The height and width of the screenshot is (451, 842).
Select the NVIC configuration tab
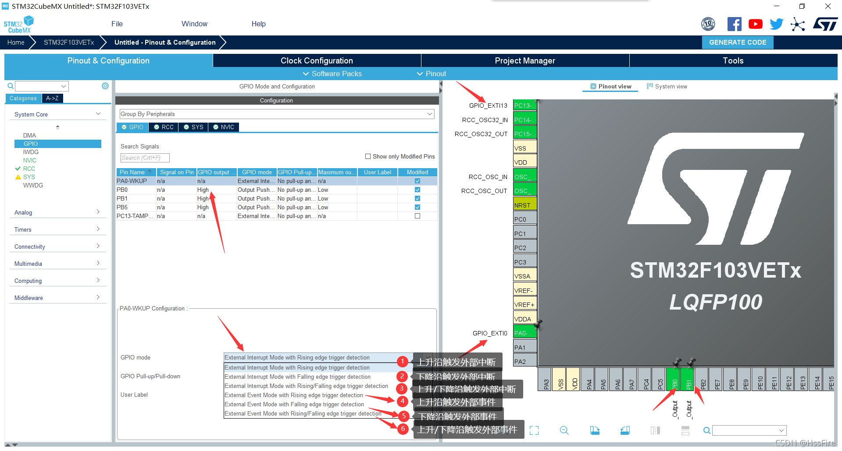pyautogui.click(x=224, y=127)
